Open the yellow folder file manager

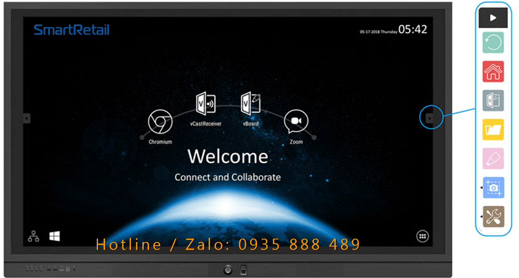(x=493, y=129)
